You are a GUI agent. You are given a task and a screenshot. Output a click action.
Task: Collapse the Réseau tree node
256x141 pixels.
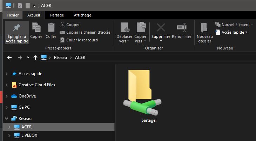(7, 119)
